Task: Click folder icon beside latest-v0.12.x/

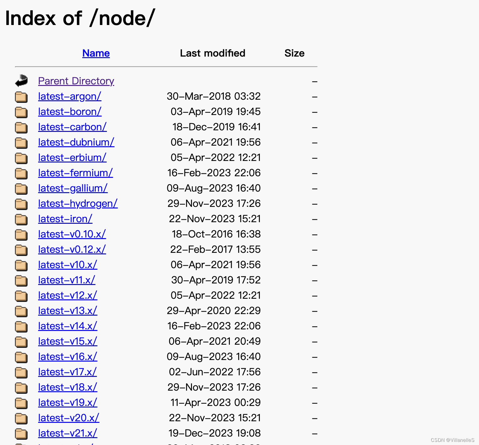Action: pos(21,250)
